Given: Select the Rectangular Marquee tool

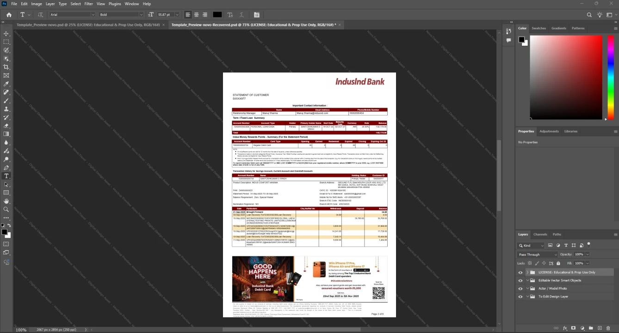Looking at the screenshot, I should (x=6, y=42).
